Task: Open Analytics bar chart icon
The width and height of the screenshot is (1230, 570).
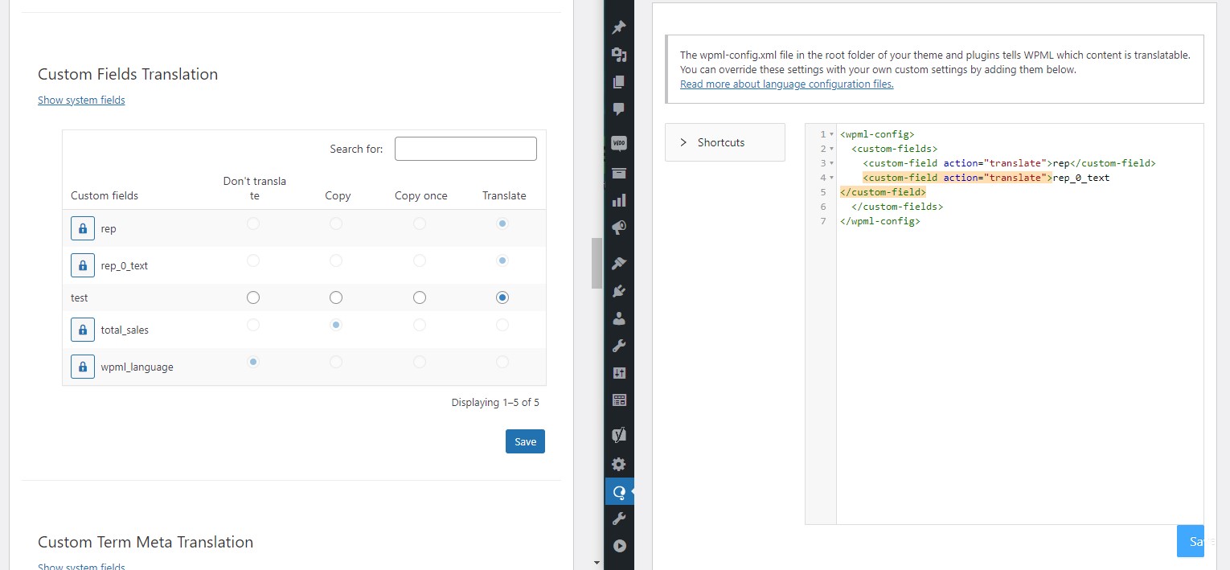Action: 619,200
